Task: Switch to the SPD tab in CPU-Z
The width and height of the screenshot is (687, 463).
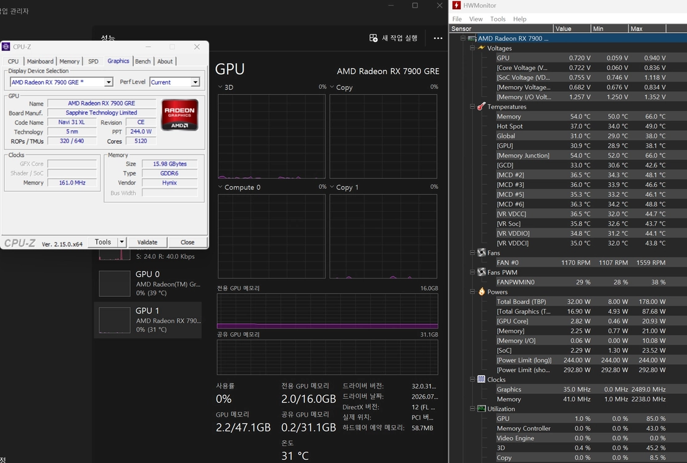Action: coord(93,61)
